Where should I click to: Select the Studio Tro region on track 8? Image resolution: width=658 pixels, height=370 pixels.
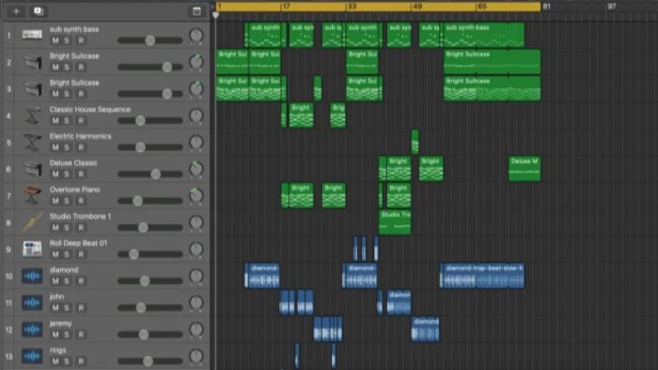point(395,222)
